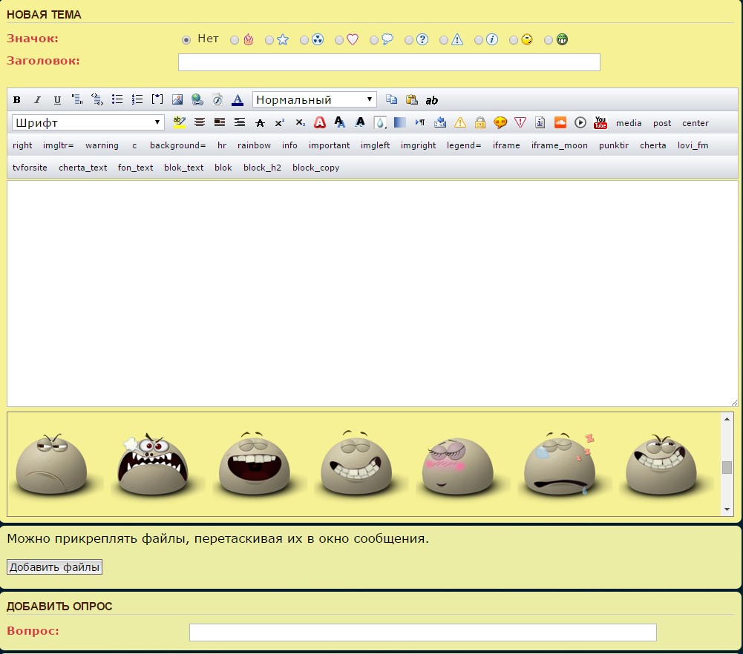Insert an image with the picture icon
The width and height of the screenshot is (743, 654).
click(x=177, y=100)
